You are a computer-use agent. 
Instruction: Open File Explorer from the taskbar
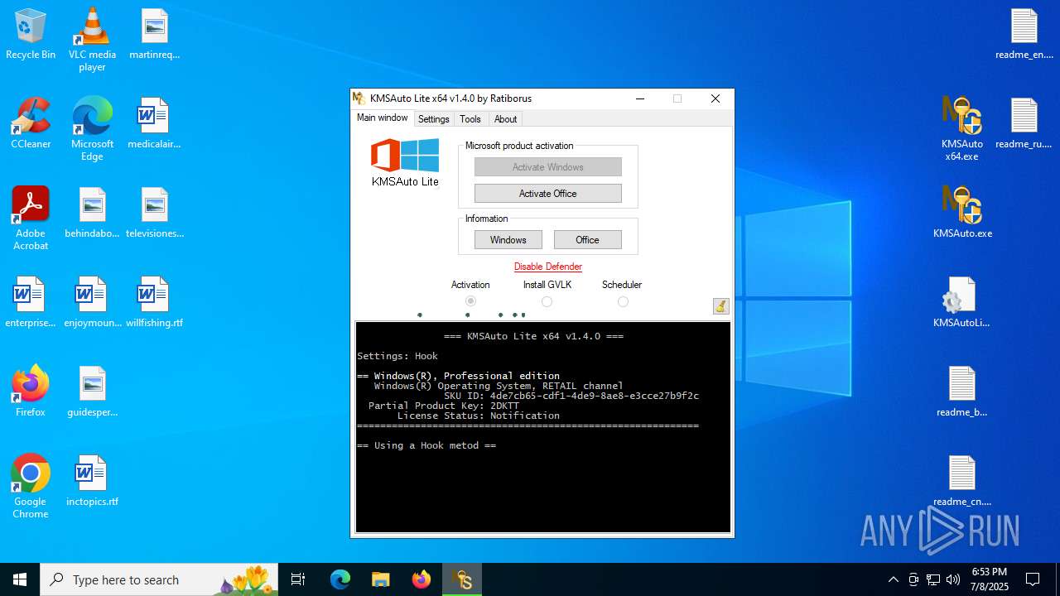(x=381, y=579)
